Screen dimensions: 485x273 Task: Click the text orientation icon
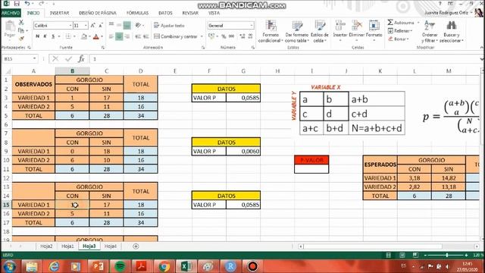coord(138,25)
